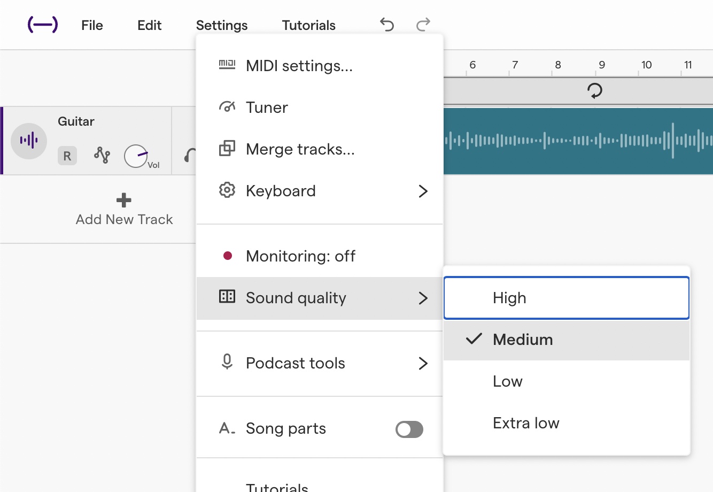This screenshot has width=713, height=492.
Task: Click Add New Track
Action: click(123, 210)
